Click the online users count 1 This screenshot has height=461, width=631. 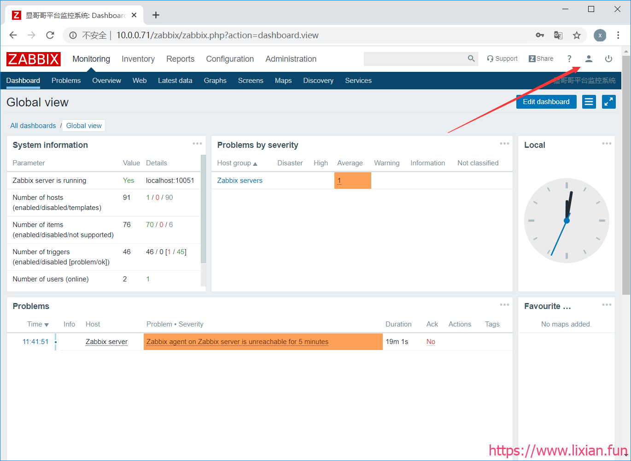[x=148, y=279]
